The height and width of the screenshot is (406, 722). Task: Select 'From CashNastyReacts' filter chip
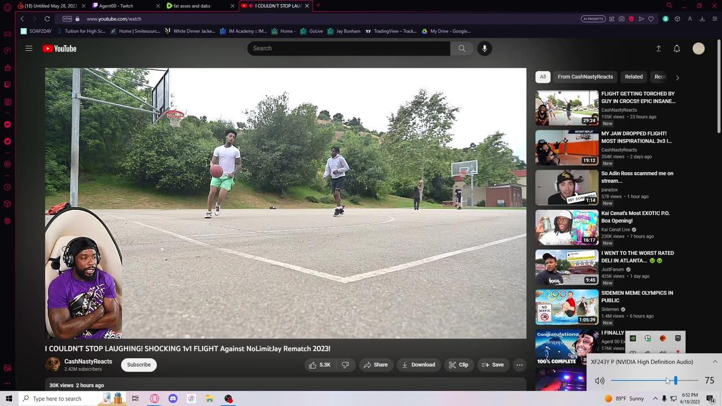point(585,77)
